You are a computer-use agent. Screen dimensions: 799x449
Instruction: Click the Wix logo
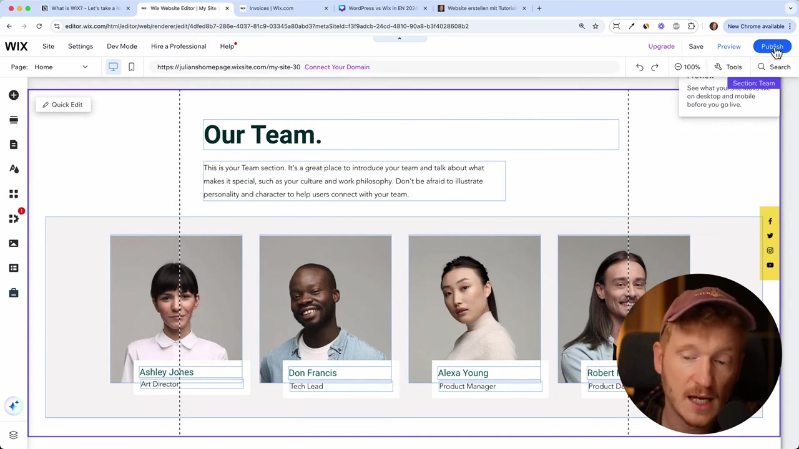click(16, 46)
